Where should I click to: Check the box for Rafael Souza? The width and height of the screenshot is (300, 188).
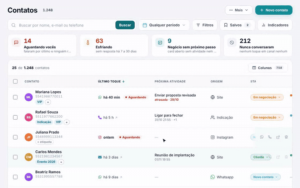[15, 117]
